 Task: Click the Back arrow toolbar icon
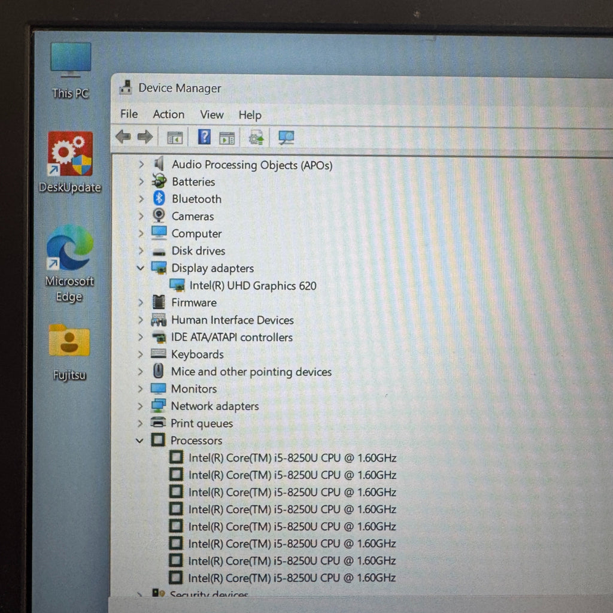(x=123, y=137)
